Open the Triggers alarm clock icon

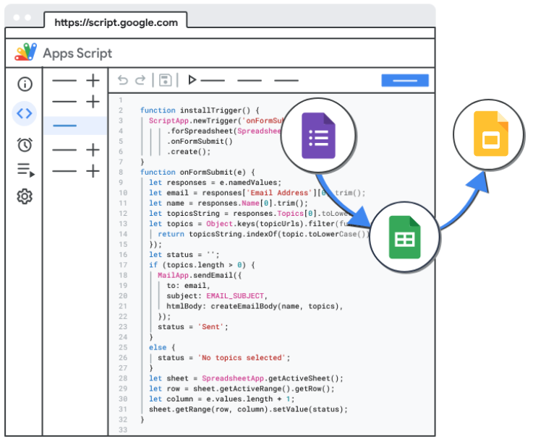pyautogui.click(x=25, y=144)
